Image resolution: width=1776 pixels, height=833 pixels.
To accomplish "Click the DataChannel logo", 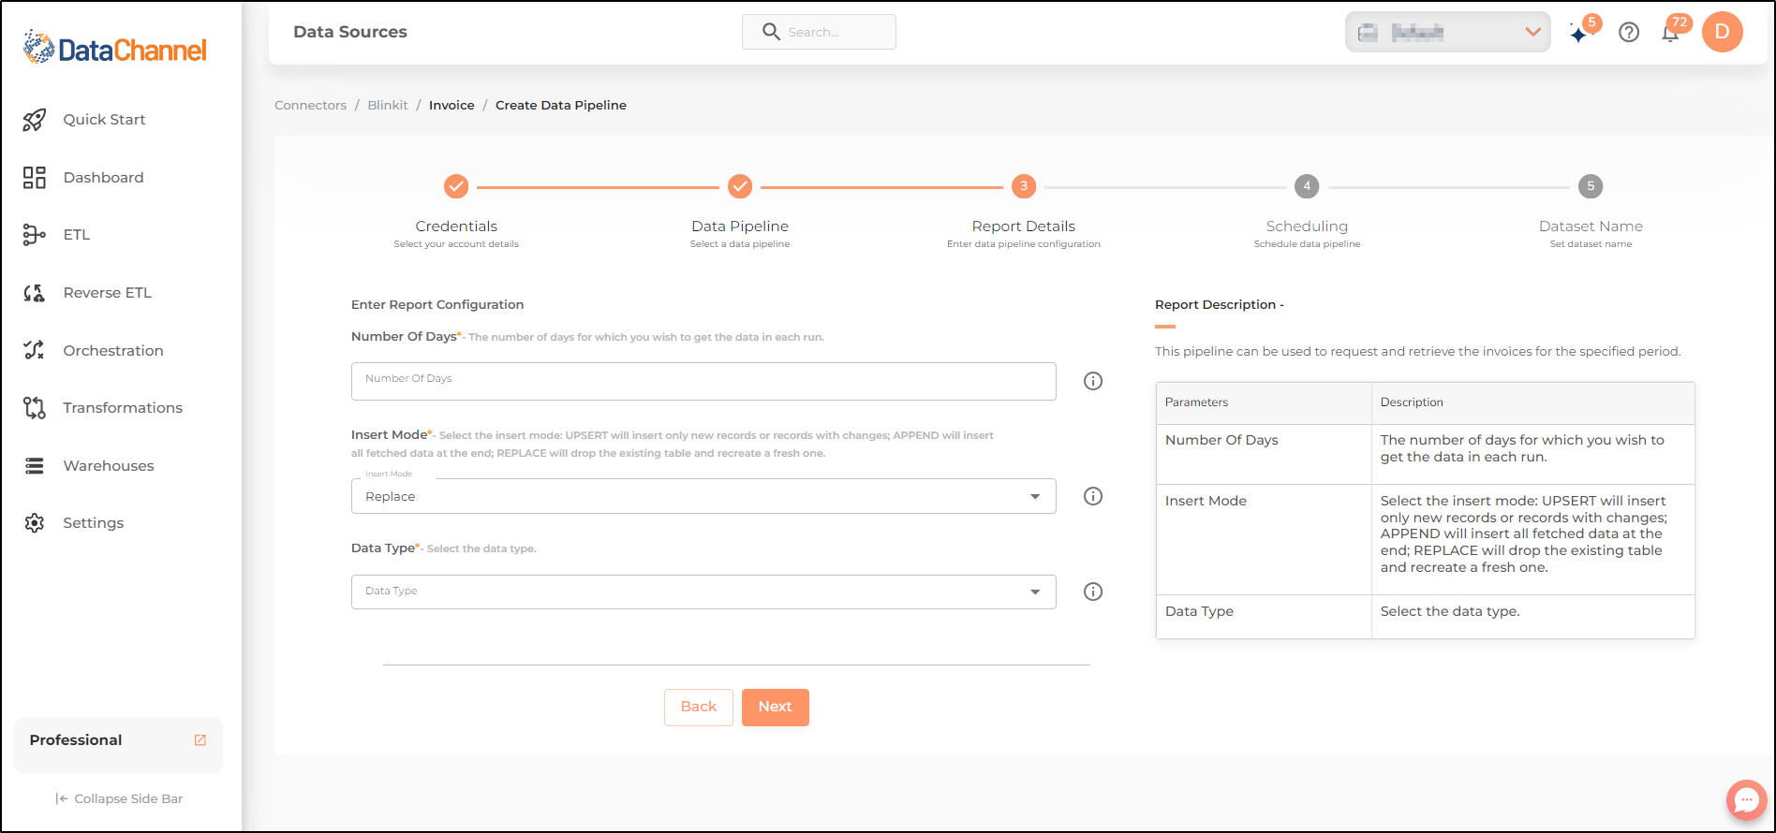I will point(114,48).
